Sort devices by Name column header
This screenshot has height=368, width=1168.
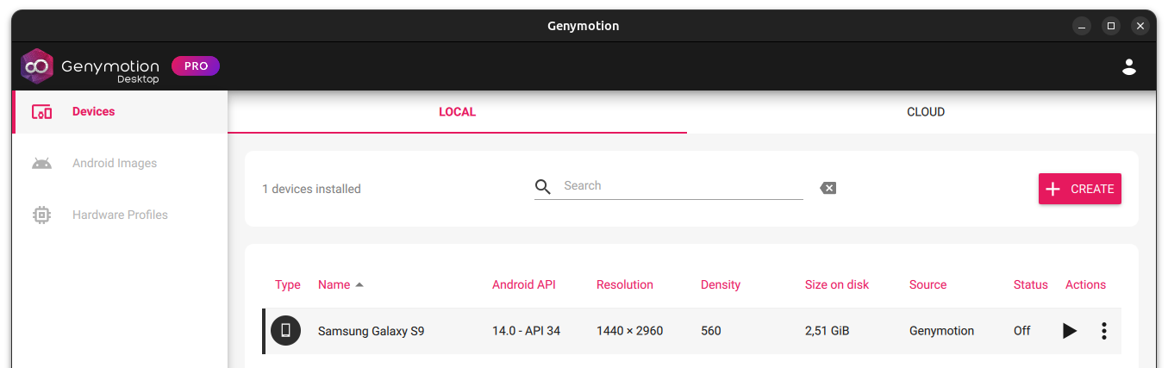[x=334, y=284]
